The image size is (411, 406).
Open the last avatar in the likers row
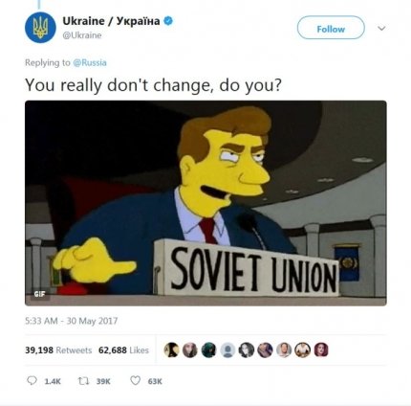321,350
